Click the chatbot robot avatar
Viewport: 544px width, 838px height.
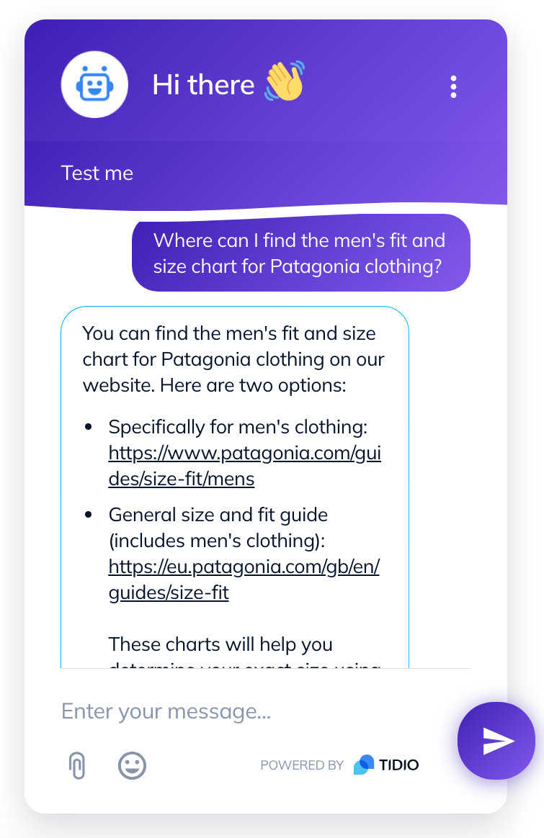coord(94,84)
